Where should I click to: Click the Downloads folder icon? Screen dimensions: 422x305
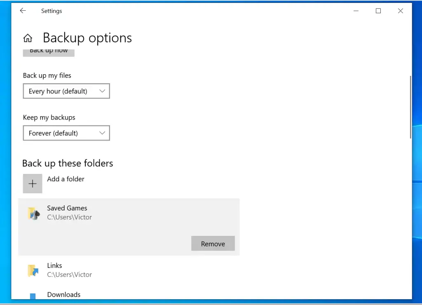click(33, 296)
